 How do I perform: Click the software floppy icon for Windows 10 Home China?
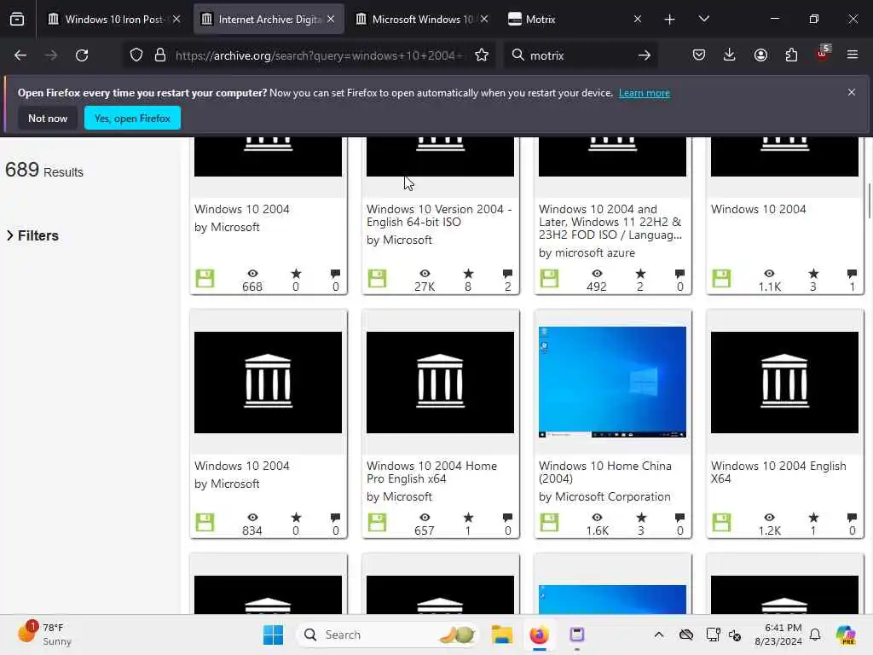click(549, 523)
